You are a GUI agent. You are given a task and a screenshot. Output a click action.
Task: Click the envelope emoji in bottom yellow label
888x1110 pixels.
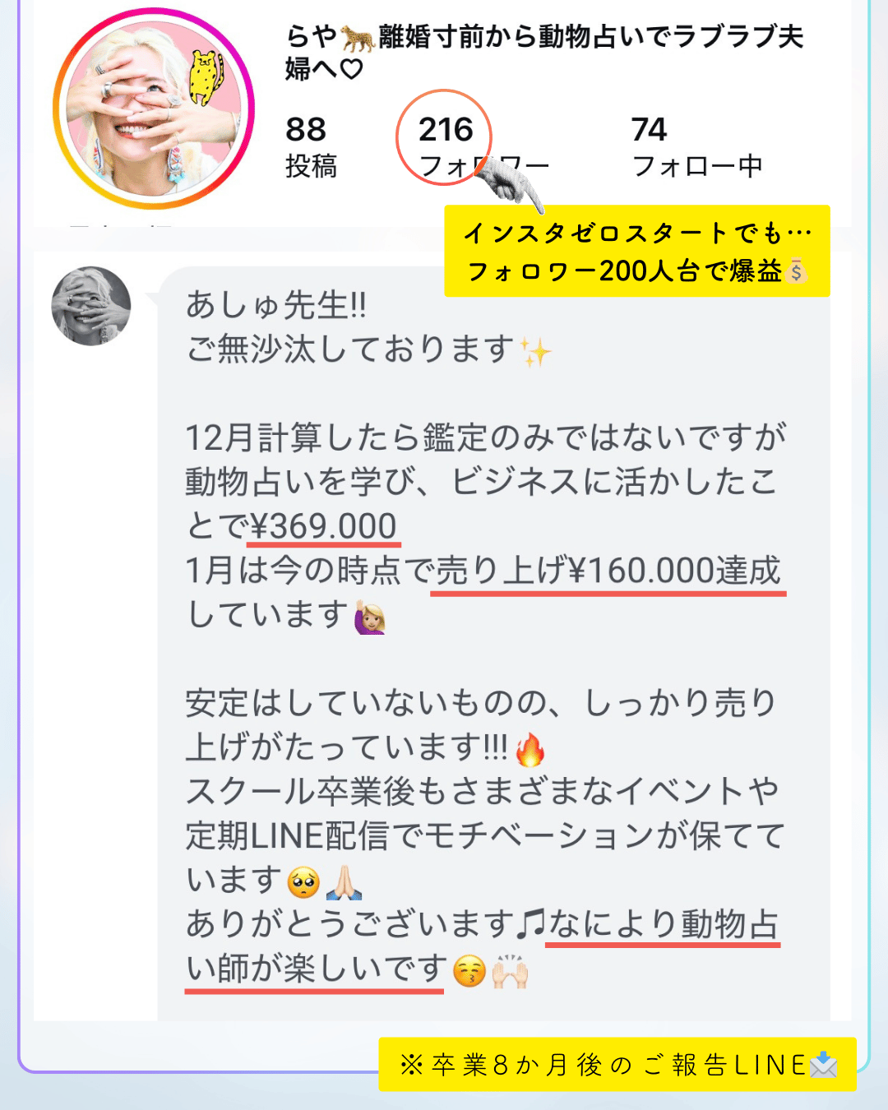(823, 1065)
